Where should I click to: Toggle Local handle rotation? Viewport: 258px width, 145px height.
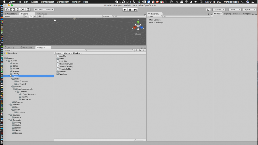(49, 10)
